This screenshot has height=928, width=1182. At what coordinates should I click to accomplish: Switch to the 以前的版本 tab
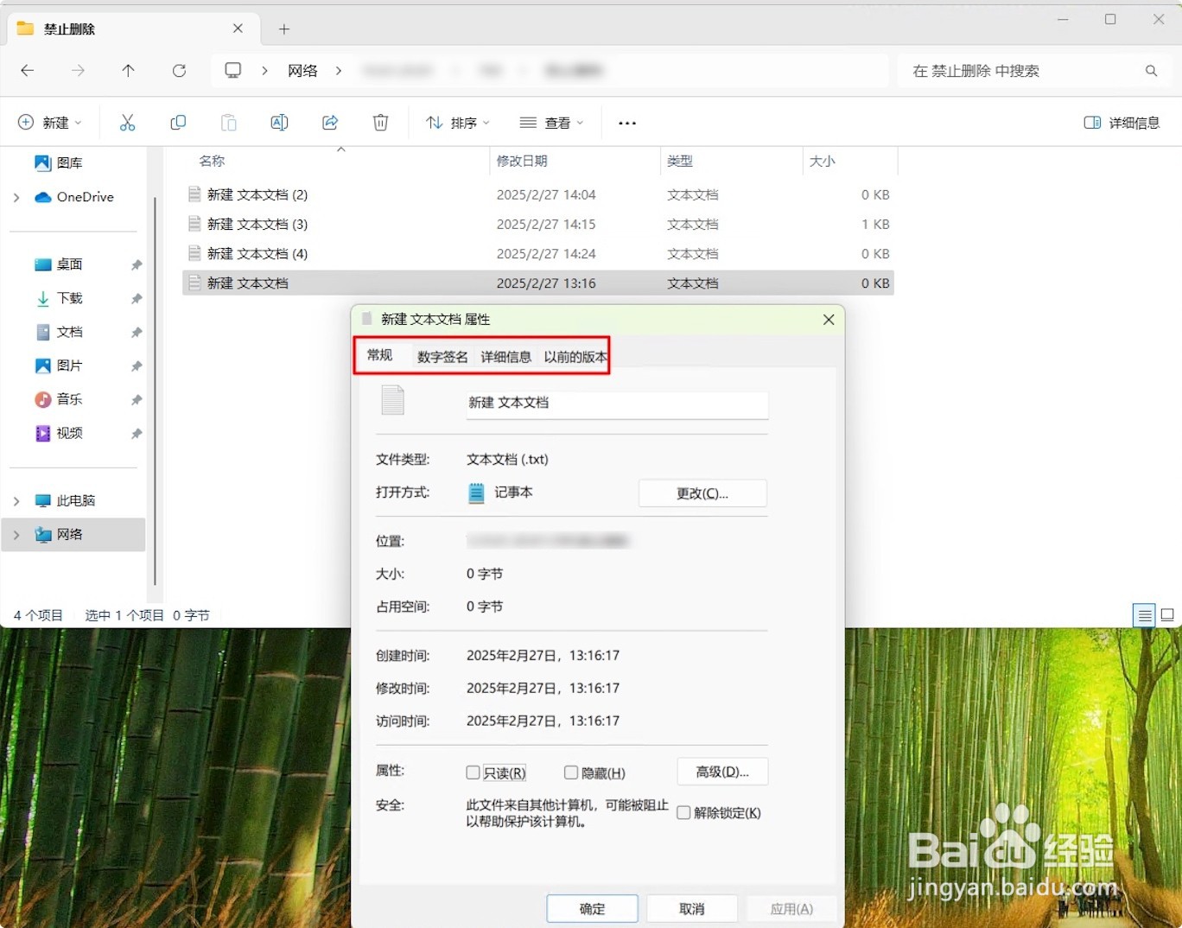point(575,355)
